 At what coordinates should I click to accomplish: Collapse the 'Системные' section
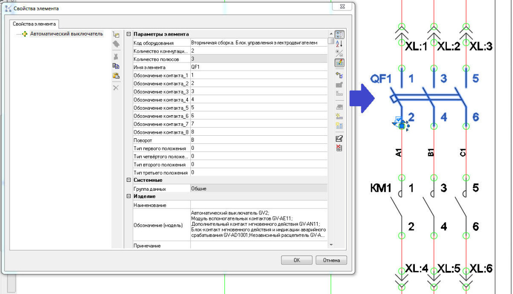click(x=129, y=180)
